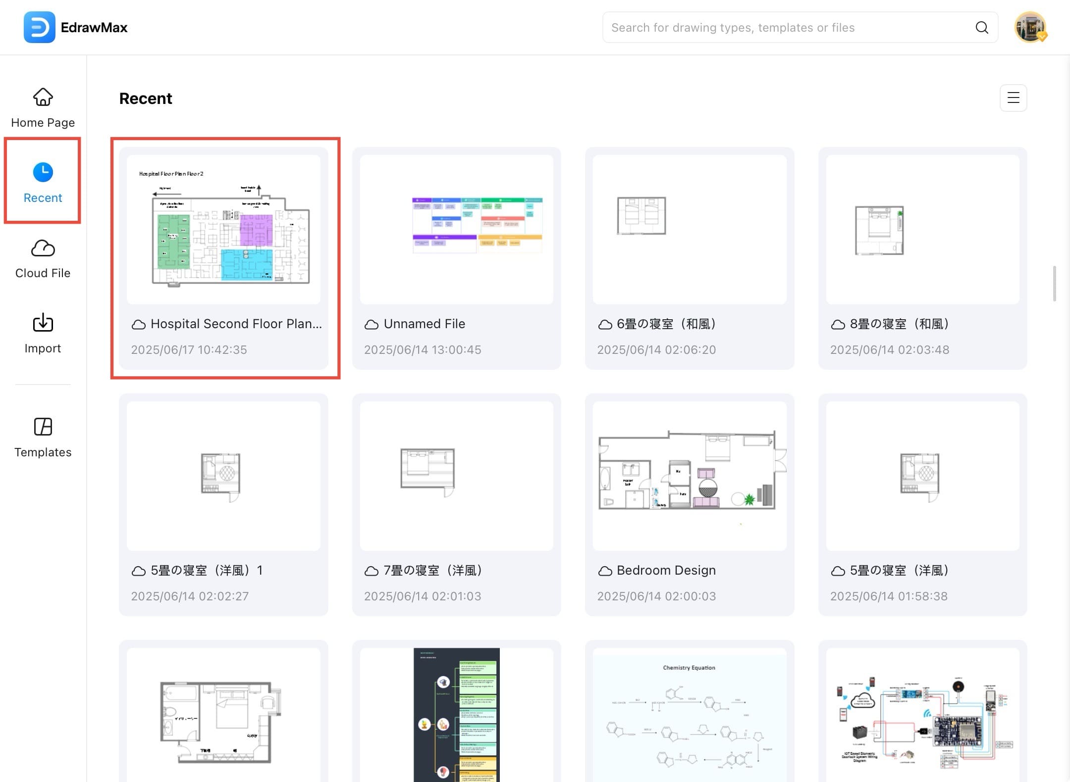Click the Import icon
Image resolution: width=1070 pixels, height=782 pixels.
coord(43,323)
